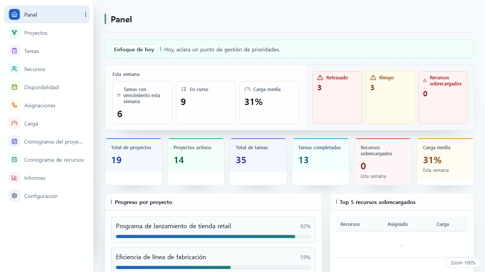Click the Progreso por proyecto heading
485x272 pixels.
click(144, 202)
